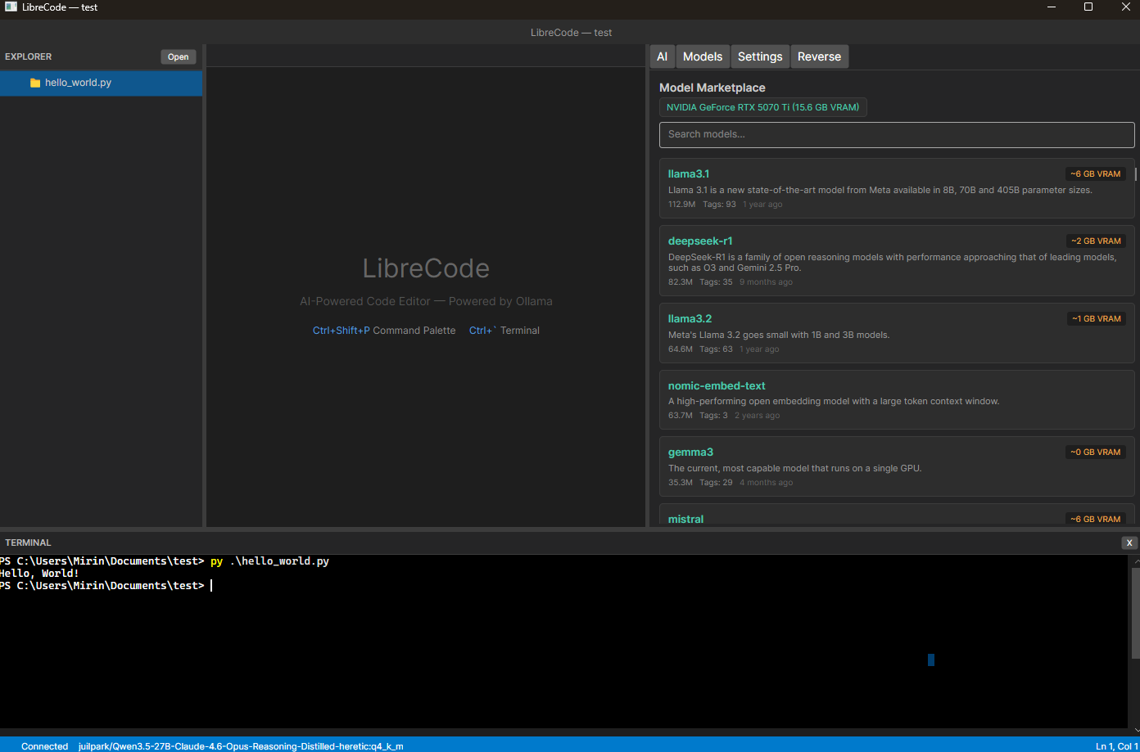Image resolution: width=1140 pixels, height=752 pixels.
Task: Switch to the Models tab
Action: click(703, 56)
